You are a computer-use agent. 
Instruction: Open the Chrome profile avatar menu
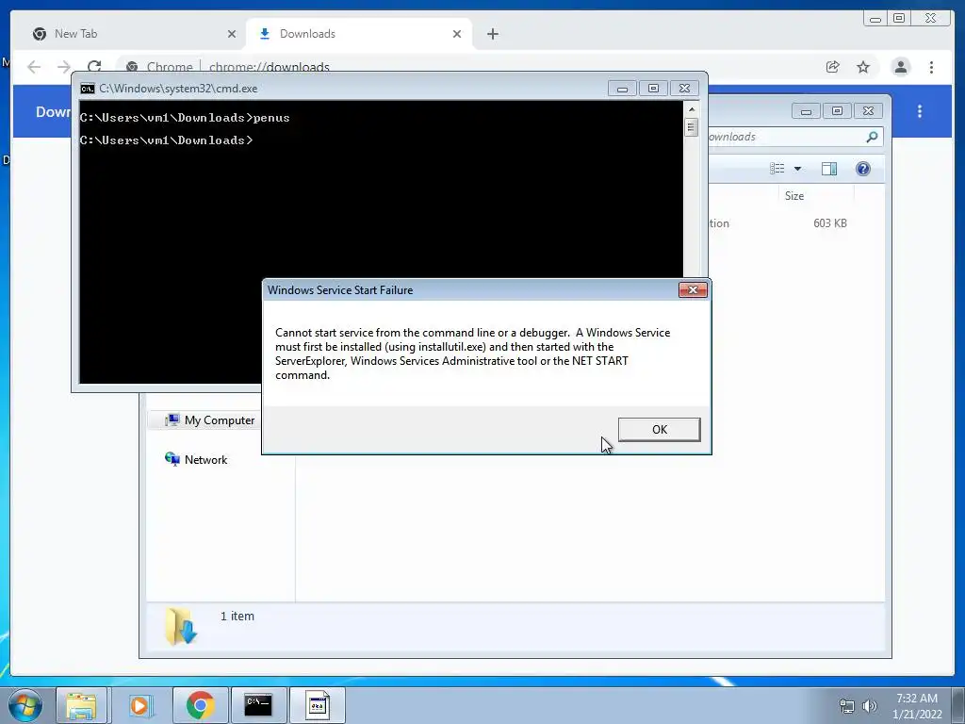(900, 67)
